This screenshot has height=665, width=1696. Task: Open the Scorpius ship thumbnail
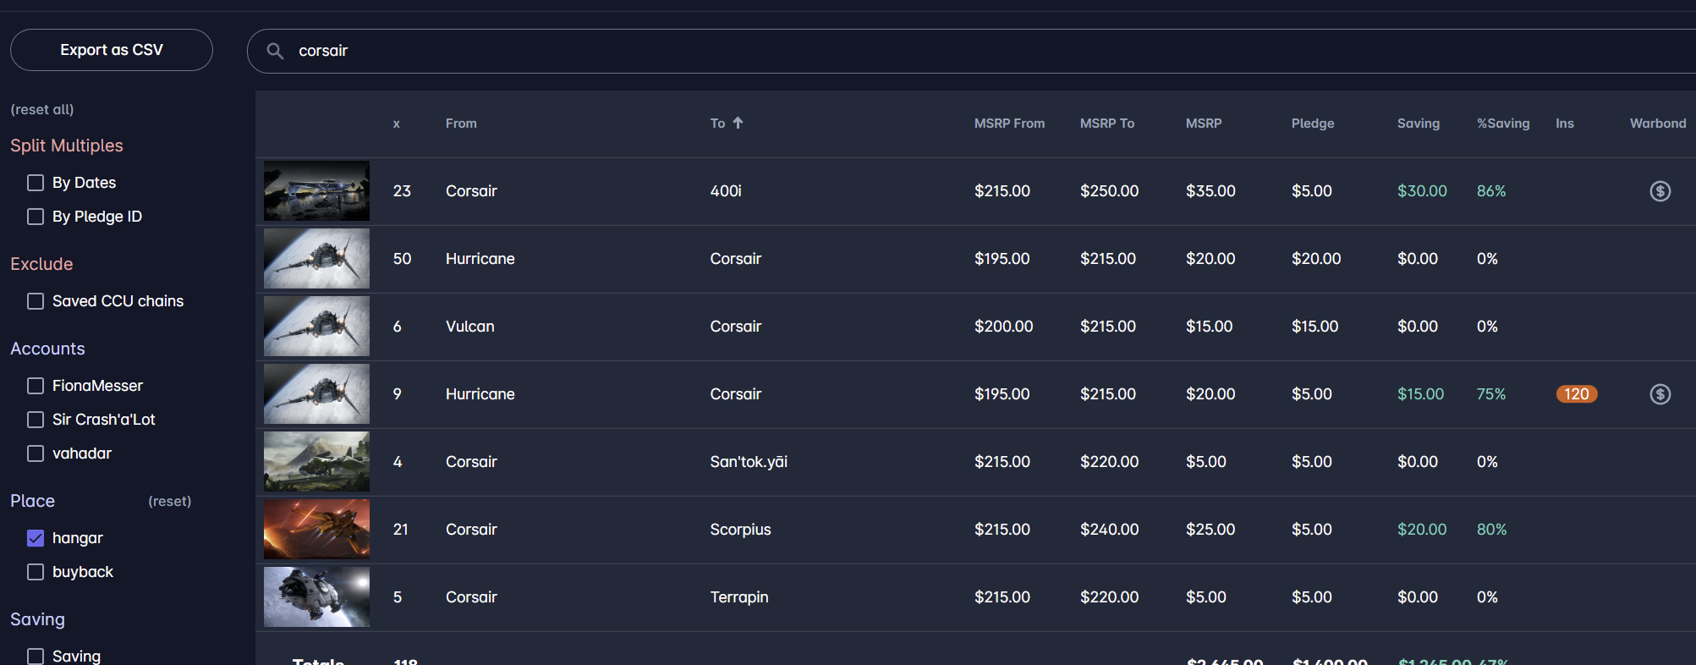tap(316, 530)
